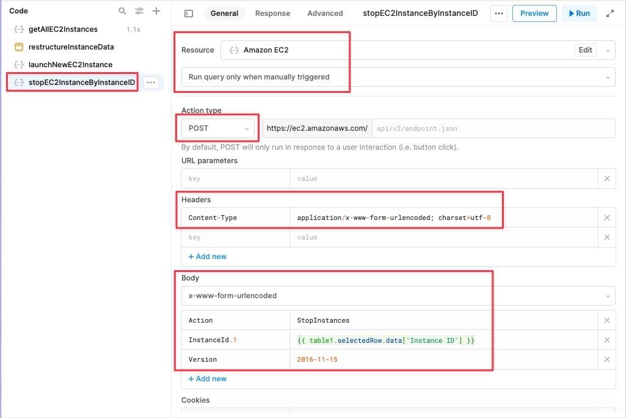
Task: Delete the Version body parameter
Action: (x=606, y=359)
